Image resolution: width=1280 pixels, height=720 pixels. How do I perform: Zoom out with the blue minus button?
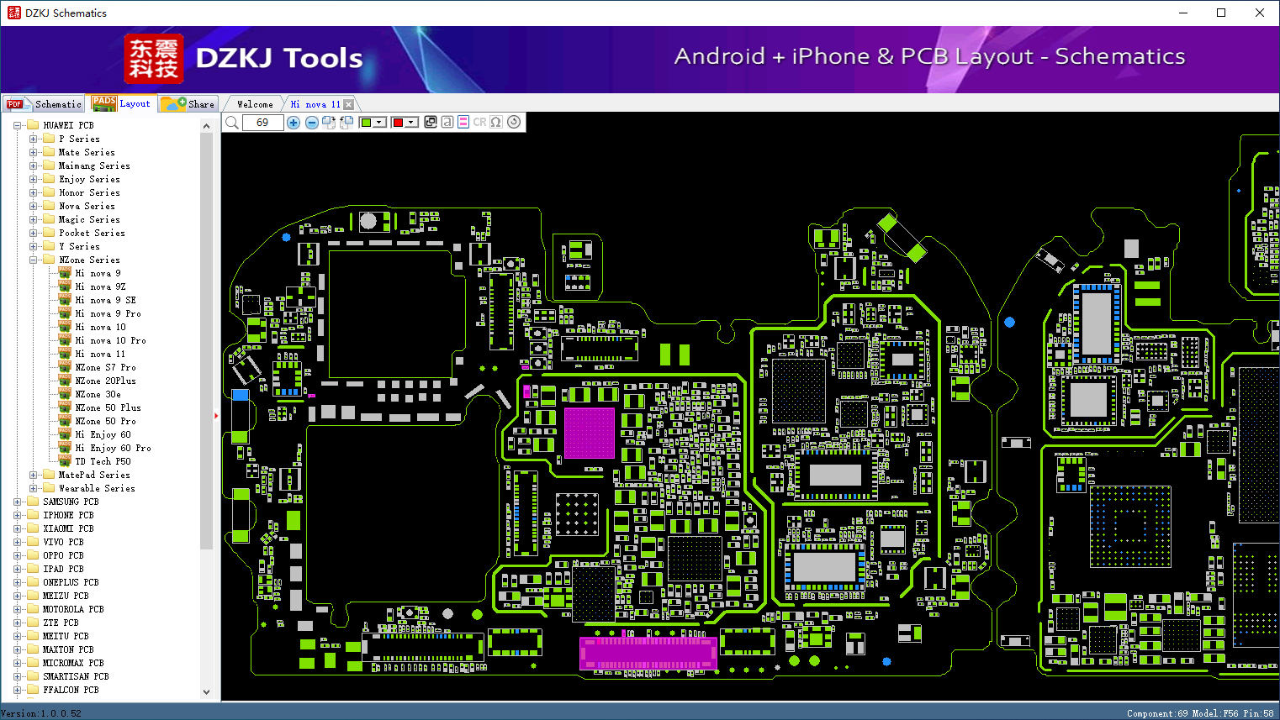pos(311,123)
